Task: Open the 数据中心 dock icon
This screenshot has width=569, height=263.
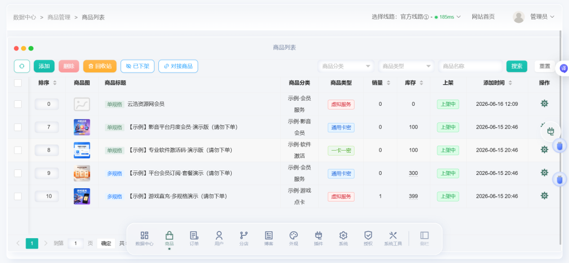Action: pyautogui.click(x=144, y=239)
